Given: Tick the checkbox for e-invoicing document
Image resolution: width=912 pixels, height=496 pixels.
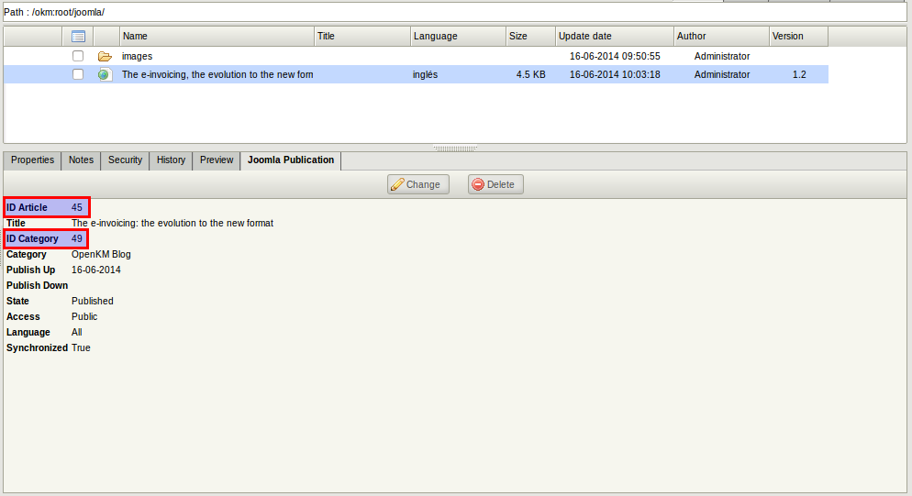Looking at the screenshot, I should [x=78, y=74].
